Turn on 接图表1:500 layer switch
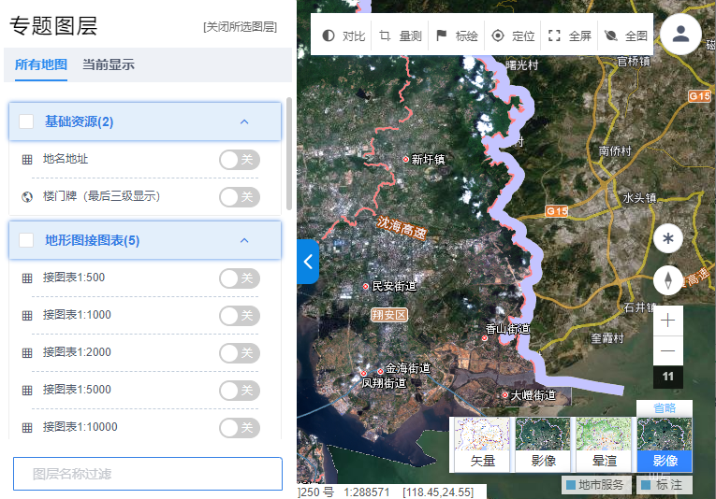Viewport: 716px width, 499px height. 239,278
